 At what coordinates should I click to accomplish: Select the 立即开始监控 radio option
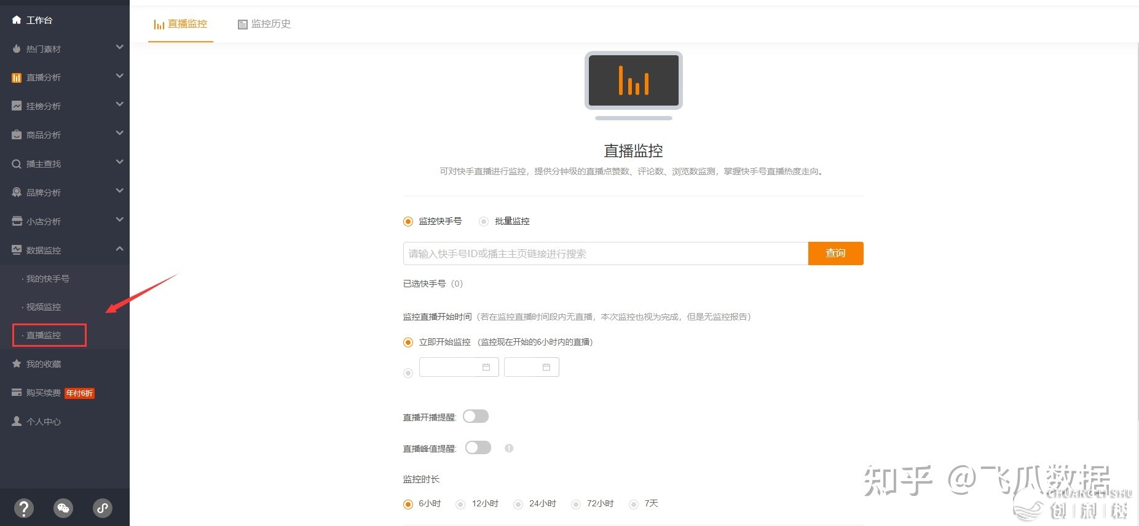(408, 342)
